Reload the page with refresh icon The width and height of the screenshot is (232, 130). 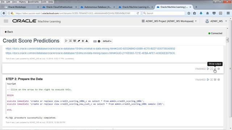[138, 13]
